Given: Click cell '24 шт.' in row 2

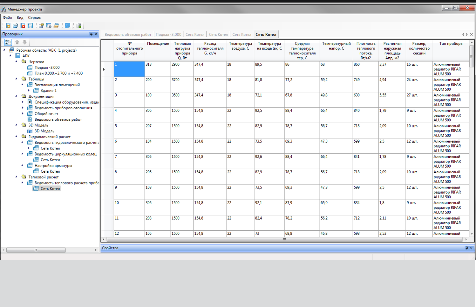Looking at the screenshot, I should [419, 84].
